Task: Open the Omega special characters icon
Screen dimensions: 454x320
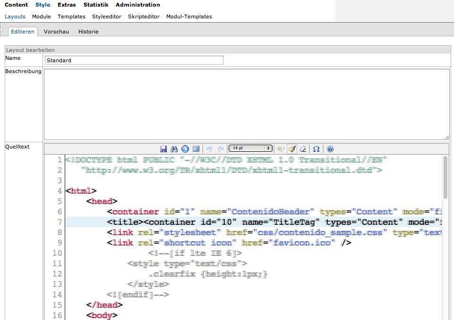Action: [317, 149]
